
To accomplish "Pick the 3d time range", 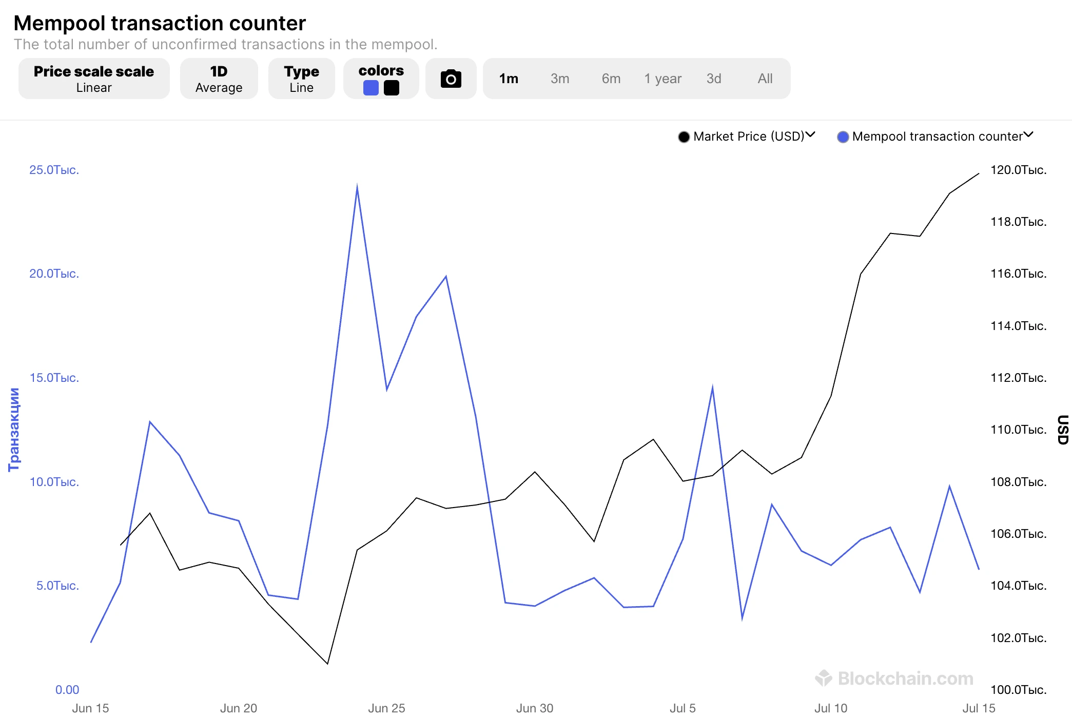I will click(714, 79).
